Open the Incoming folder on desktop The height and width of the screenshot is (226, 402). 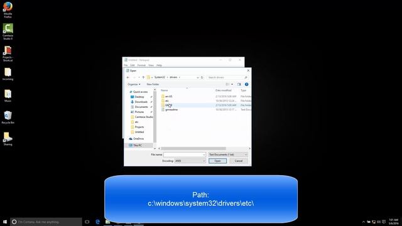[8, 74]
